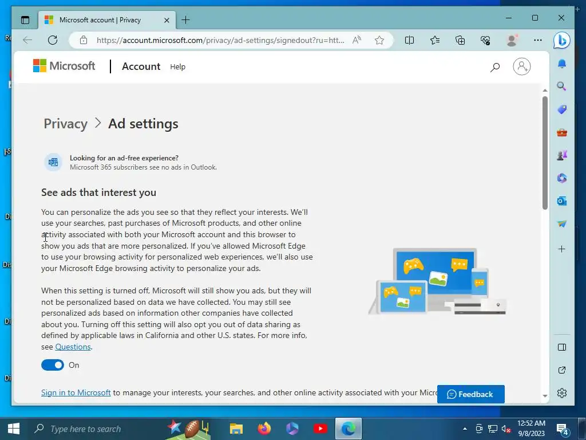Viewport: 586px width, 440px height.
Task: Sign in using account avatar icon
Action: point(522,66)
